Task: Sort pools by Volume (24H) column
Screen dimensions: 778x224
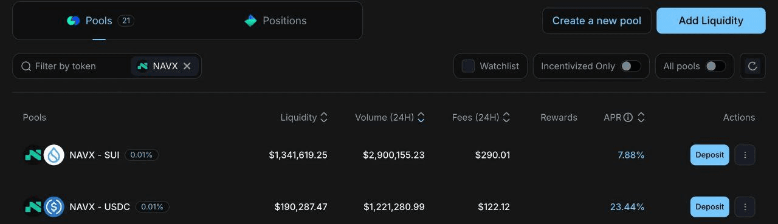Action: (x=390, y=117)
